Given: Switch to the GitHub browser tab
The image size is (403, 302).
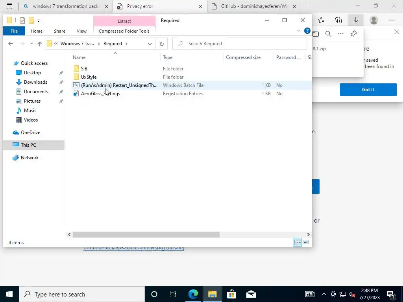Looking at the screenshot, I should tap(255, 6).
